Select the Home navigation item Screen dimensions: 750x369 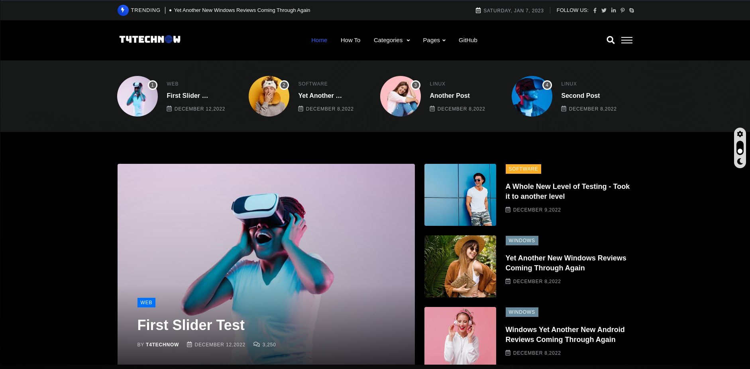click(319, 40)
